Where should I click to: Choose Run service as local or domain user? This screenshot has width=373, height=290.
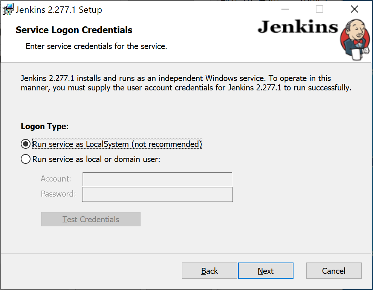26,159
